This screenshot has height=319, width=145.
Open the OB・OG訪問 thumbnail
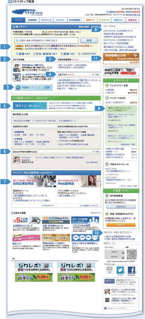(85, 220)
